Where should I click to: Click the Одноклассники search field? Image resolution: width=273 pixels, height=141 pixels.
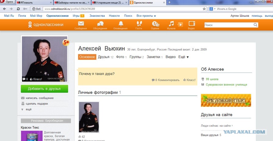coord(229,25)
